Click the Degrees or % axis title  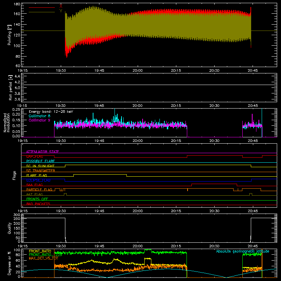click(x=9, y=263)
